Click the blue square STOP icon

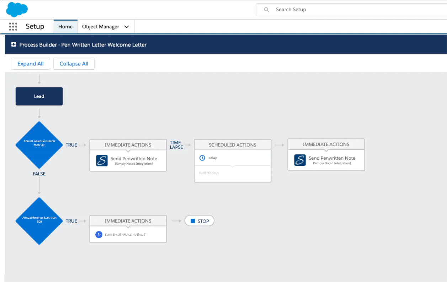193,221
